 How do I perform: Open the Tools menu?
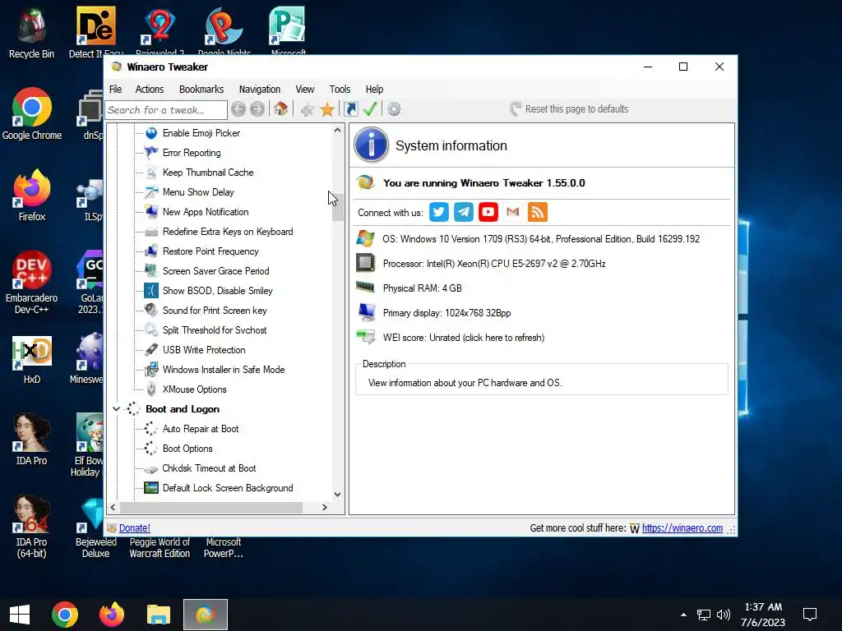click(x=340, y=89)
